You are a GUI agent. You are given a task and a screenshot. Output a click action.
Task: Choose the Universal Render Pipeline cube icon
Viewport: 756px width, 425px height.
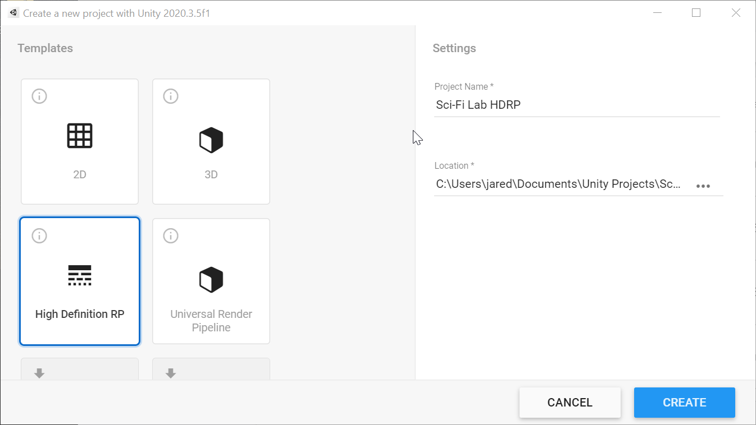point(211,280)
